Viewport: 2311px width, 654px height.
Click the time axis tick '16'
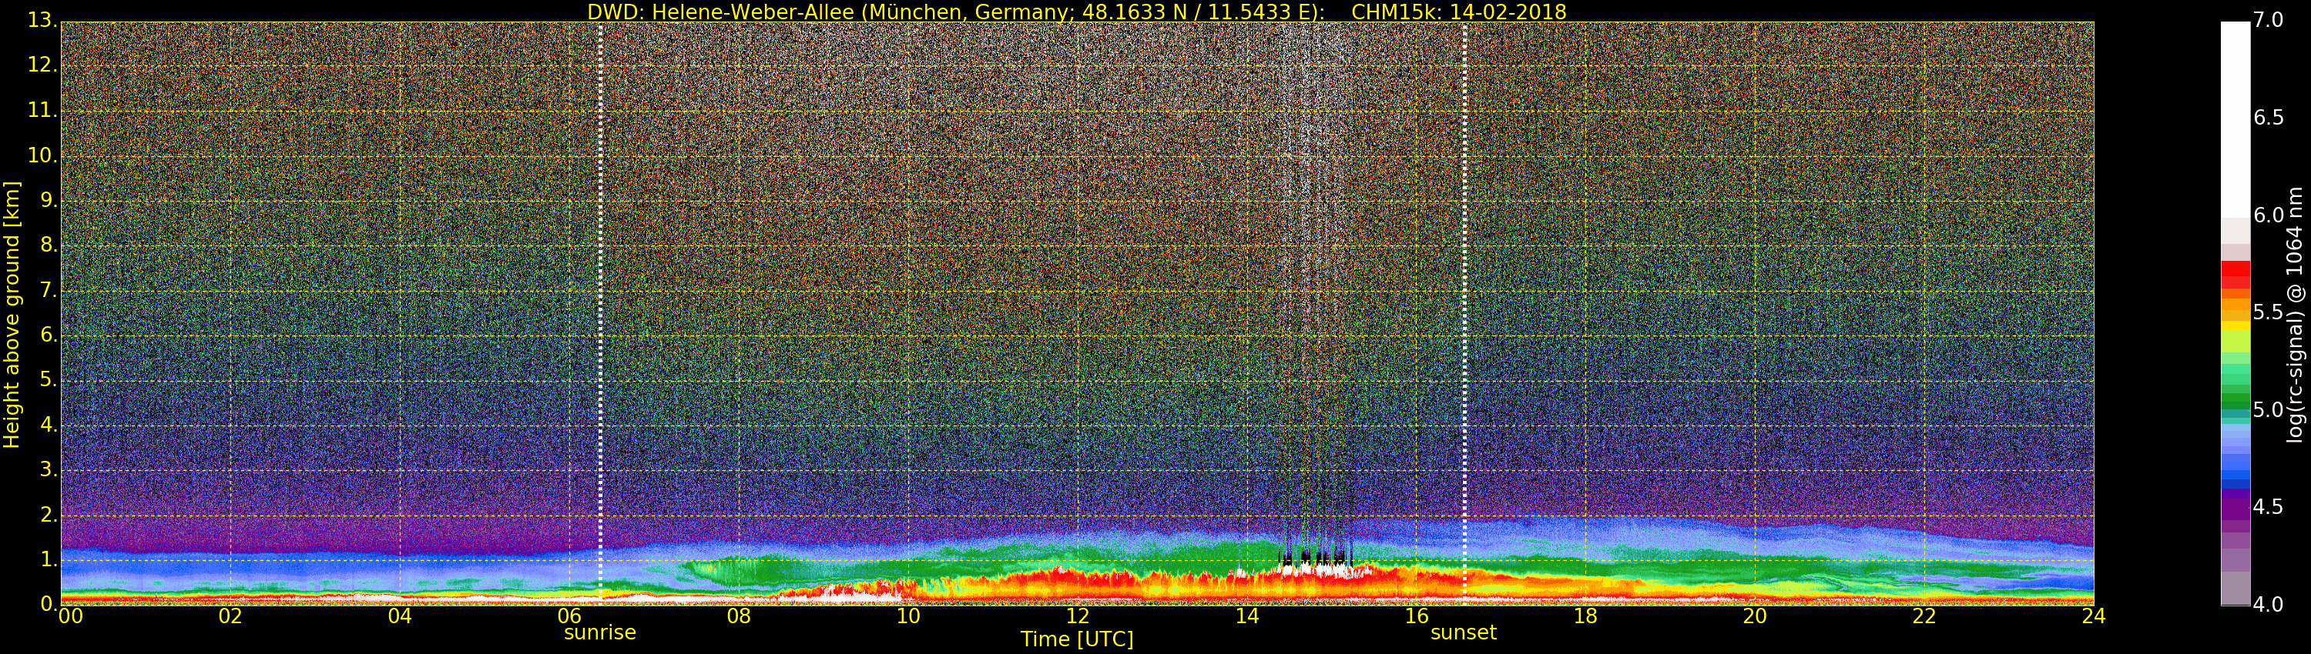[x=1417, y=616]
